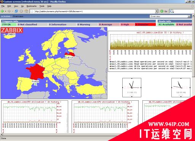Screen dimensions: 195x141
Task: Click the SCREENS breadcrumb link
Action: click(6, 16)
